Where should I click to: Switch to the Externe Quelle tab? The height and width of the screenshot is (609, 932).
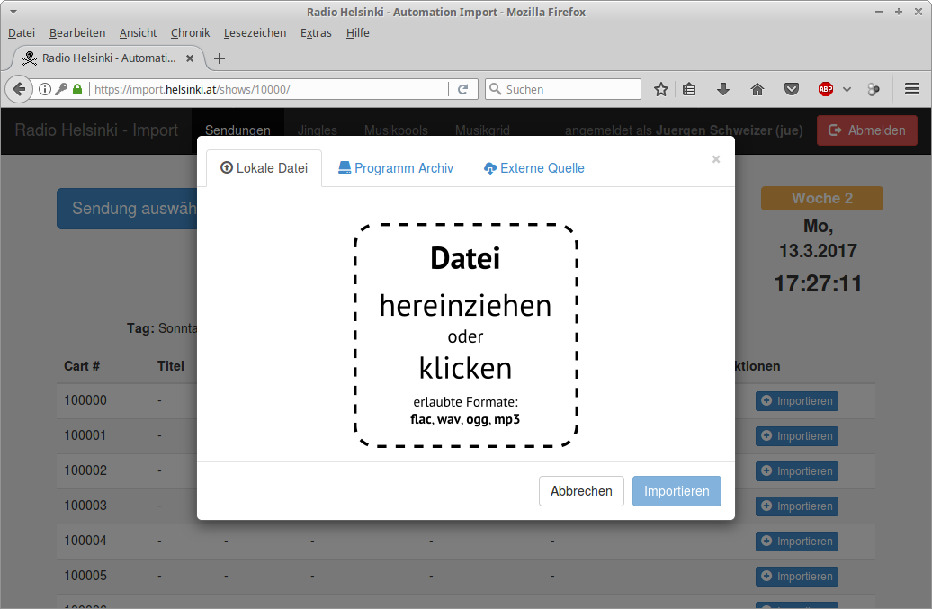pyautogui.click(x=533, y=168)
